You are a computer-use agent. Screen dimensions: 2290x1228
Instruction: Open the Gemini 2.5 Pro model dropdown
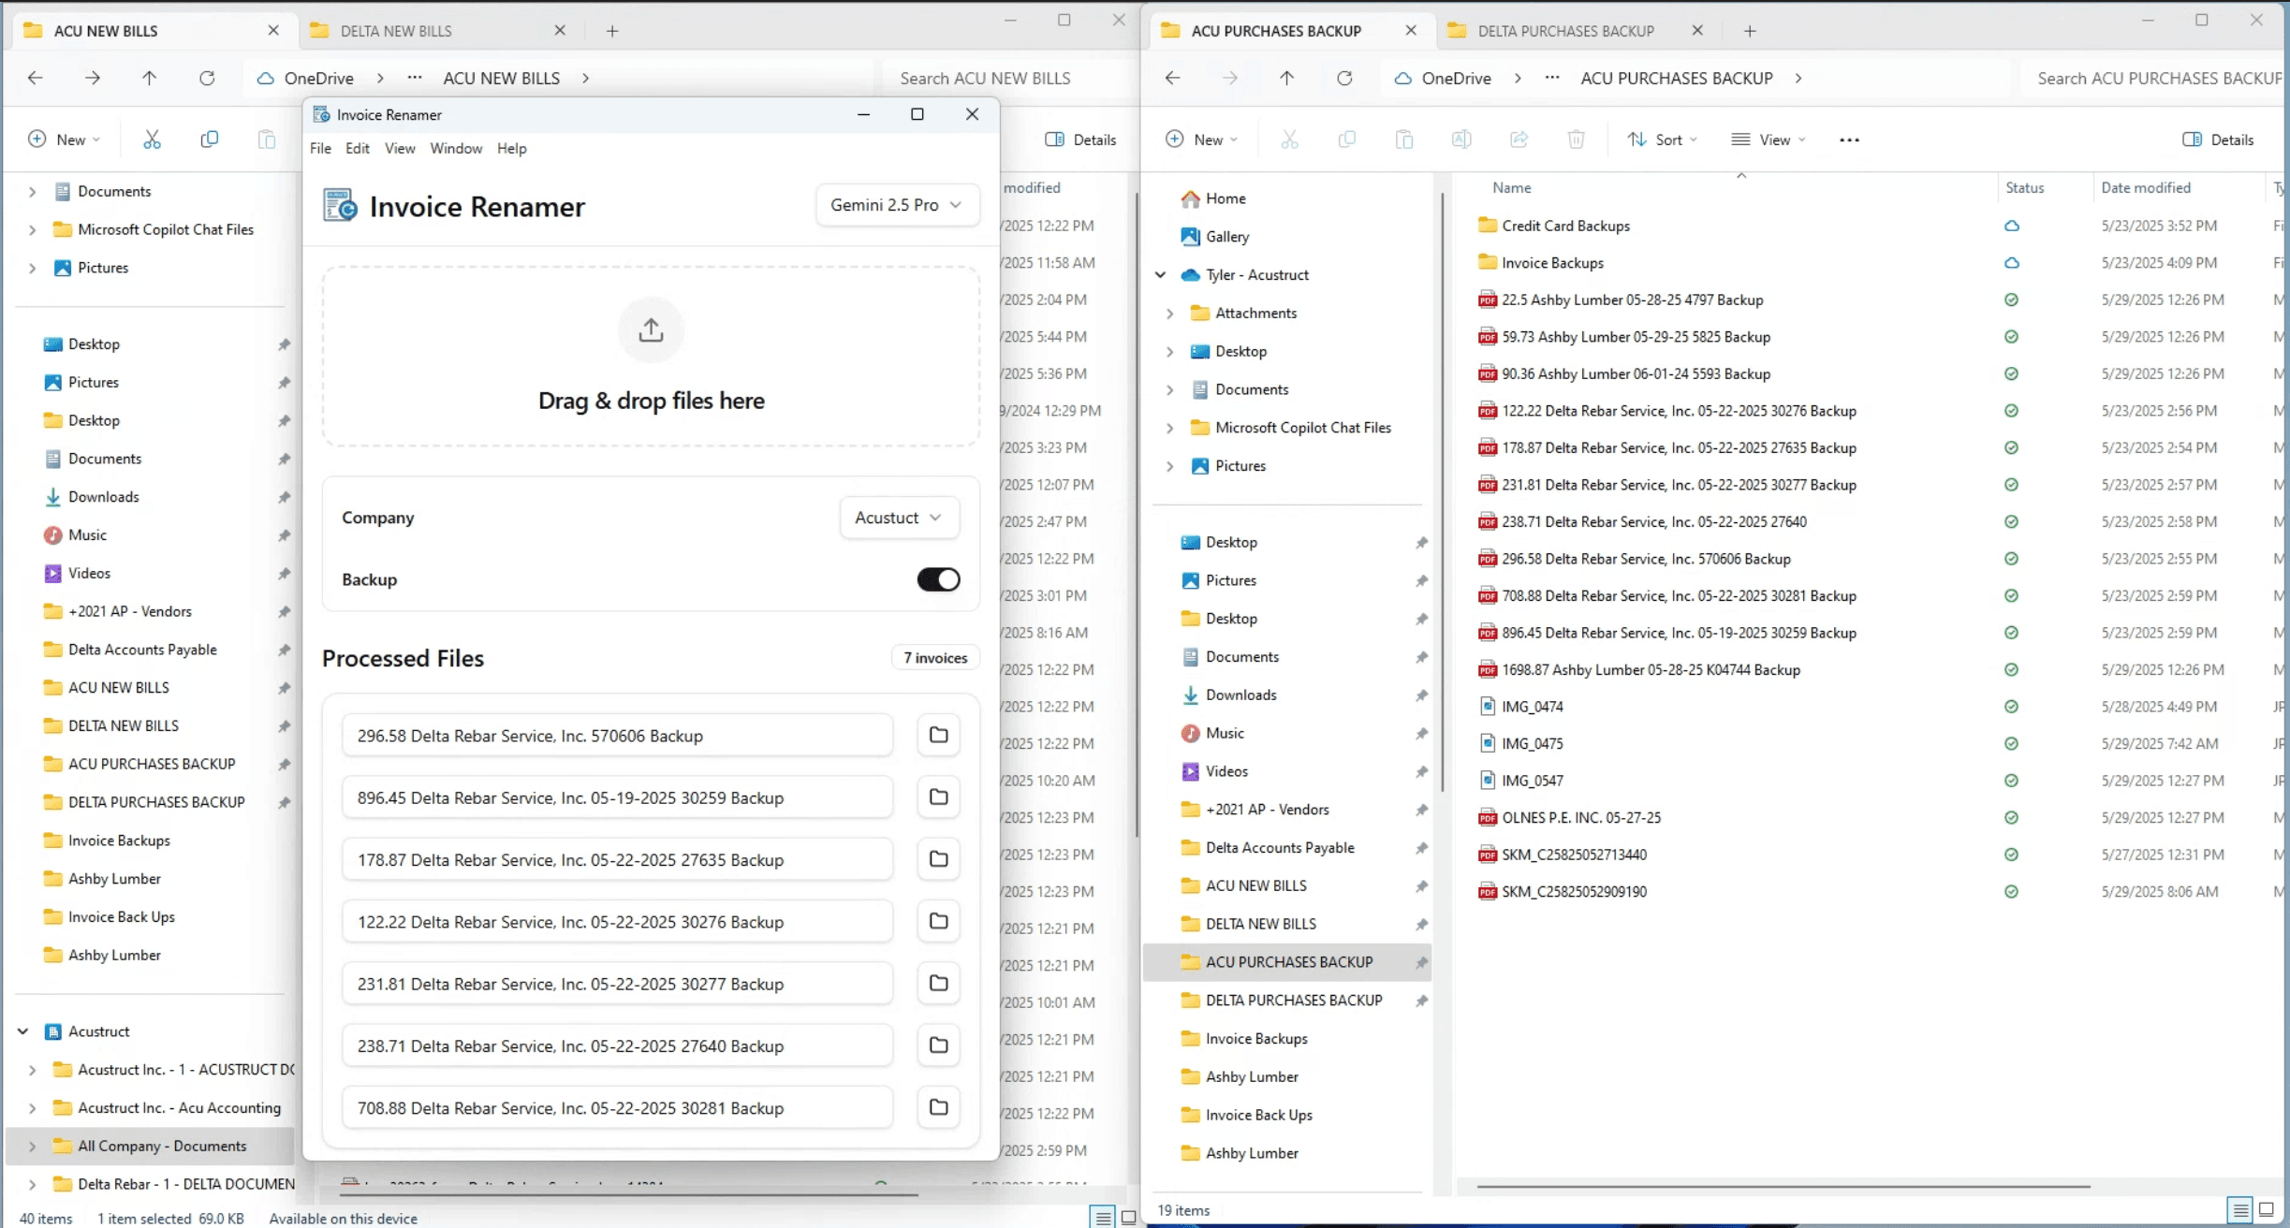point(897,205)
